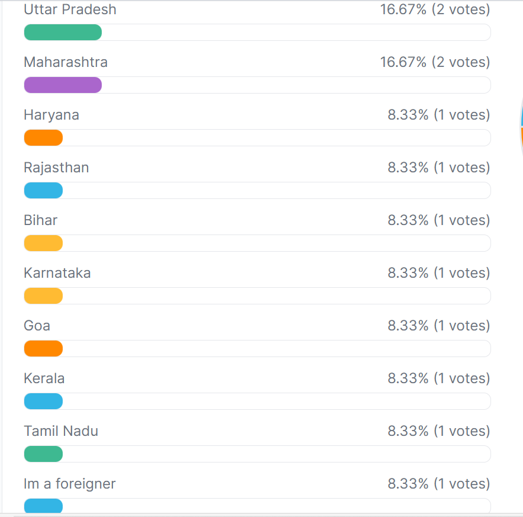Screen dimensions: 523x517
Task: Select the Bihar option label
Action: point(41,220)
